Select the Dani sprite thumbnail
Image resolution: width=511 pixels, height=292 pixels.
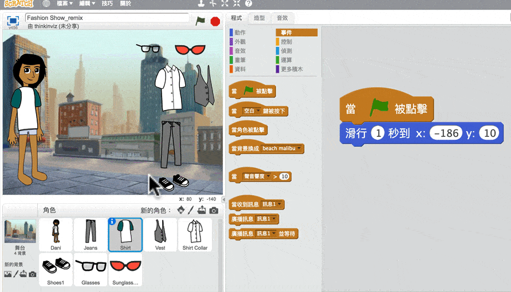point(56,235)
